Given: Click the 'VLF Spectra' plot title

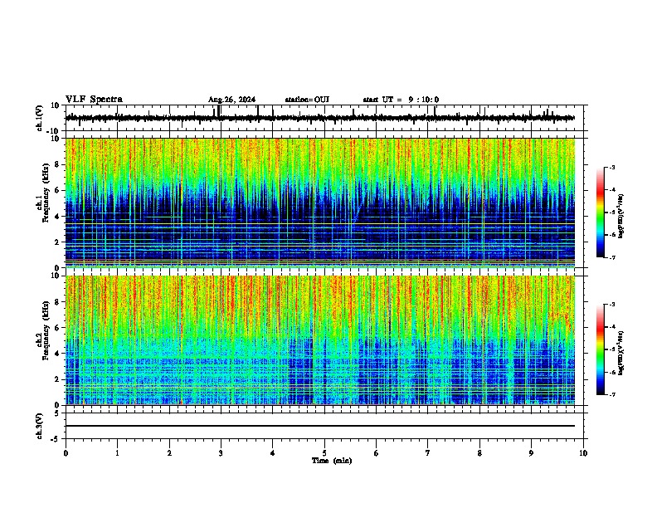Looking at the screenshot, I should click(94, 100).
